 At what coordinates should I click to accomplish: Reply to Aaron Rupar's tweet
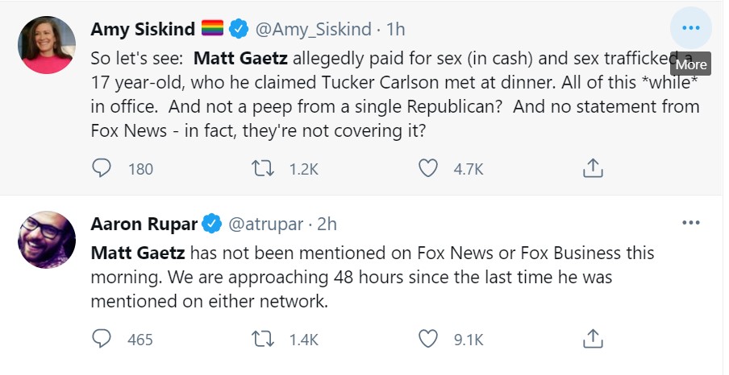click(x=101, y=339)
